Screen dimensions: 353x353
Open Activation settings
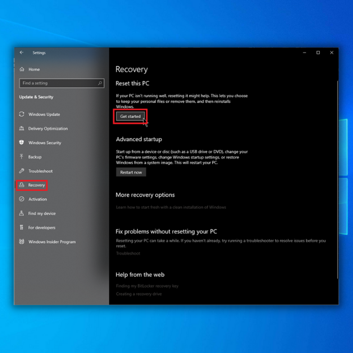38,199
